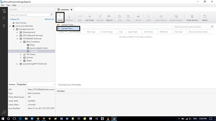Switch to the container tab
Viewport: 216px width, 121px height.
64,10
